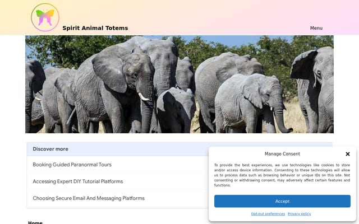This screenshot has height=224, width=359.
Task: Click the Discover more heading
Action: click(x=50, y=149)
